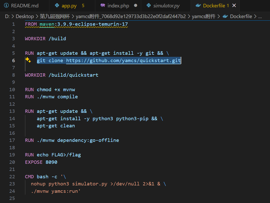Click the Docker whale icon on Dockerfile tab
The width and height of the screenshot is (270, 203).
click(198, 6)
